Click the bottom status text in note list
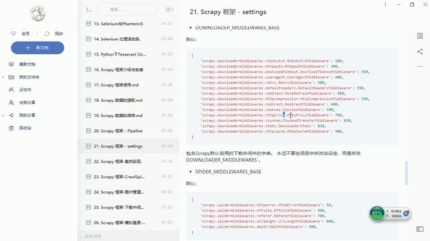Viewport: 430px width, 241px height. click(x=93, y=236)
